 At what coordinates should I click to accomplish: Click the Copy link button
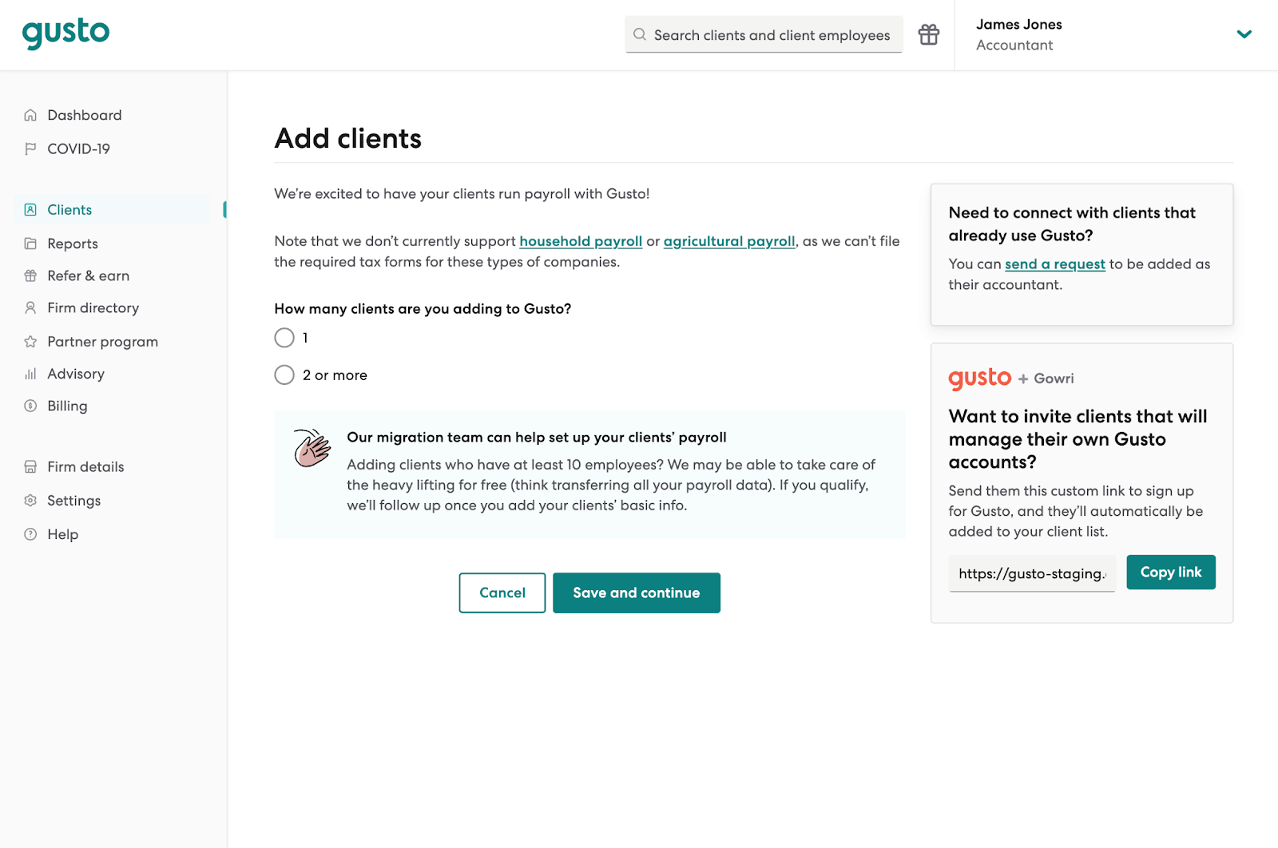[x=1170, y=573]
